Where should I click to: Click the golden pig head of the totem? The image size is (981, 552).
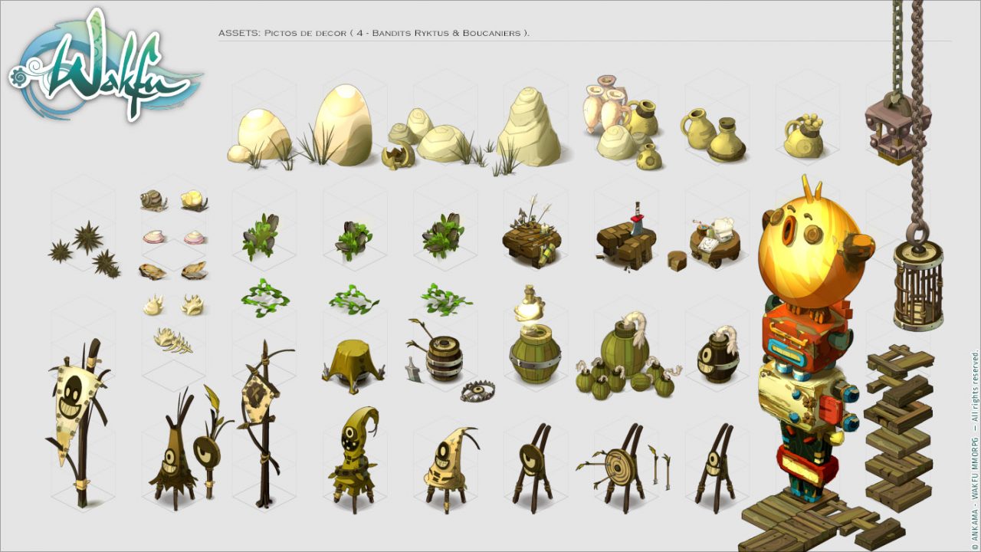click(815, 247)
